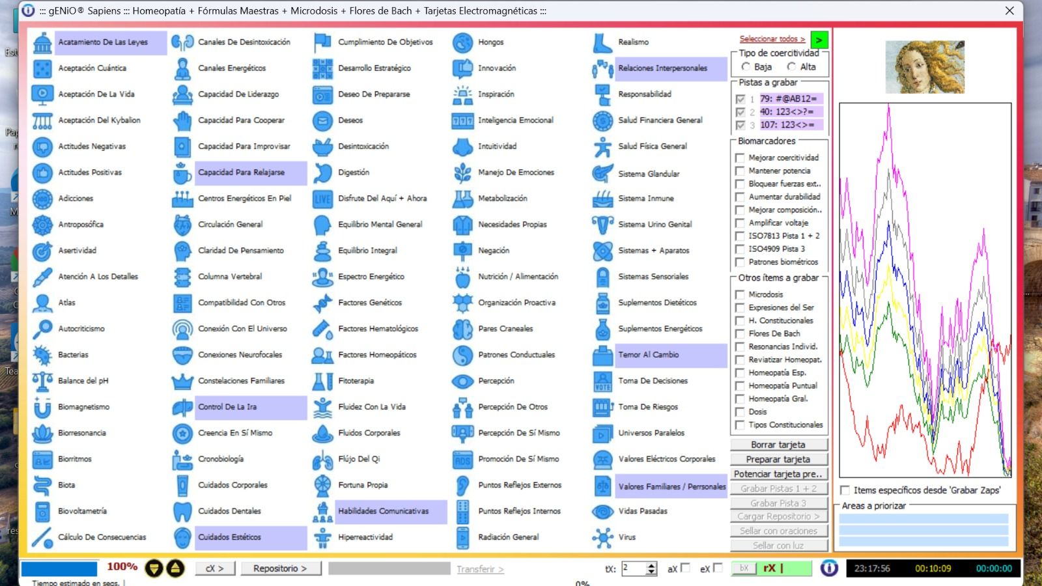
Task: Click the Cumplimiento De Objetivos flag icon
Action: point(322,42)
